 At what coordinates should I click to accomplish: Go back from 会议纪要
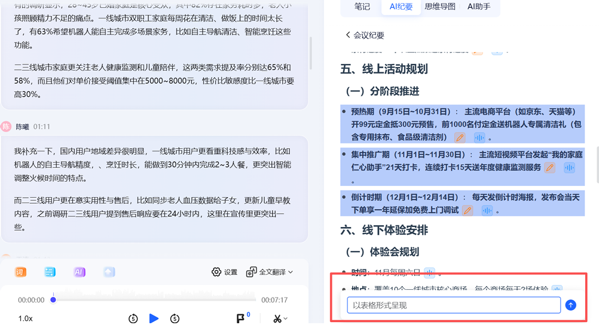348,35
